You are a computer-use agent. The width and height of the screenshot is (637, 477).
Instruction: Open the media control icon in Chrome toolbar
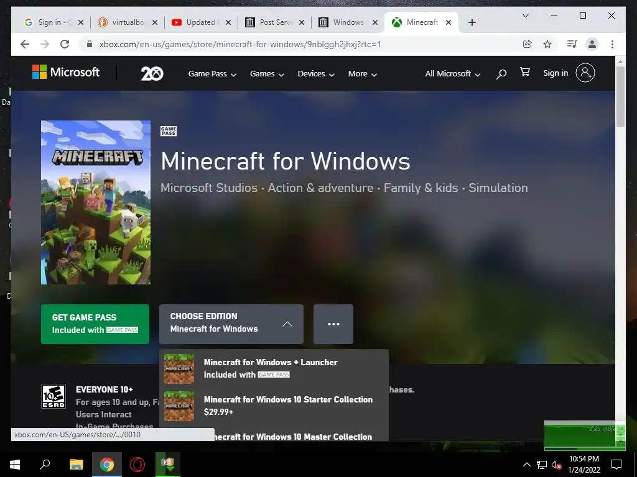tap(572, 44)
